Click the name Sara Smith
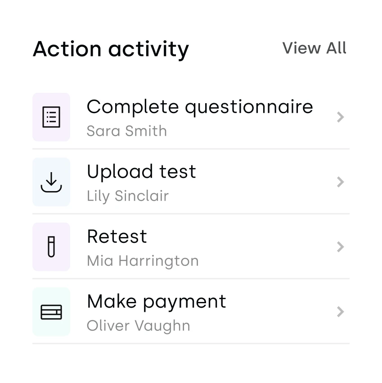Screen dimensions: 382x383 pyautogui.click(x=126, y=131)
